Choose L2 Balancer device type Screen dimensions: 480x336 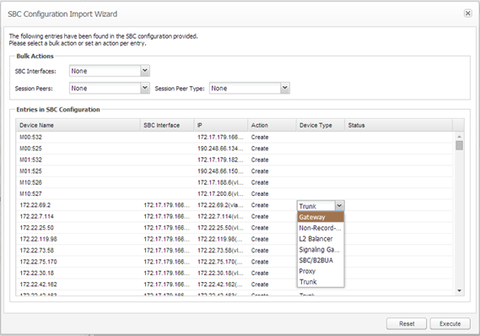click(321, 239)
